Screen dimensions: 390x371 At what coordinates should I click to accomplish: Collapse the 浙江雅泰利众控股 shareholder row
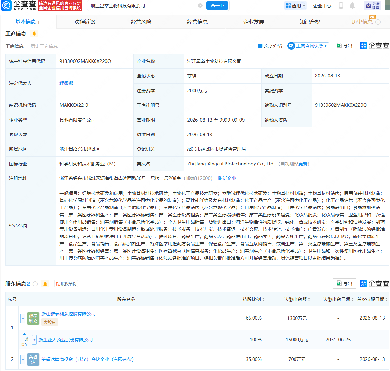tap(23, 318)
